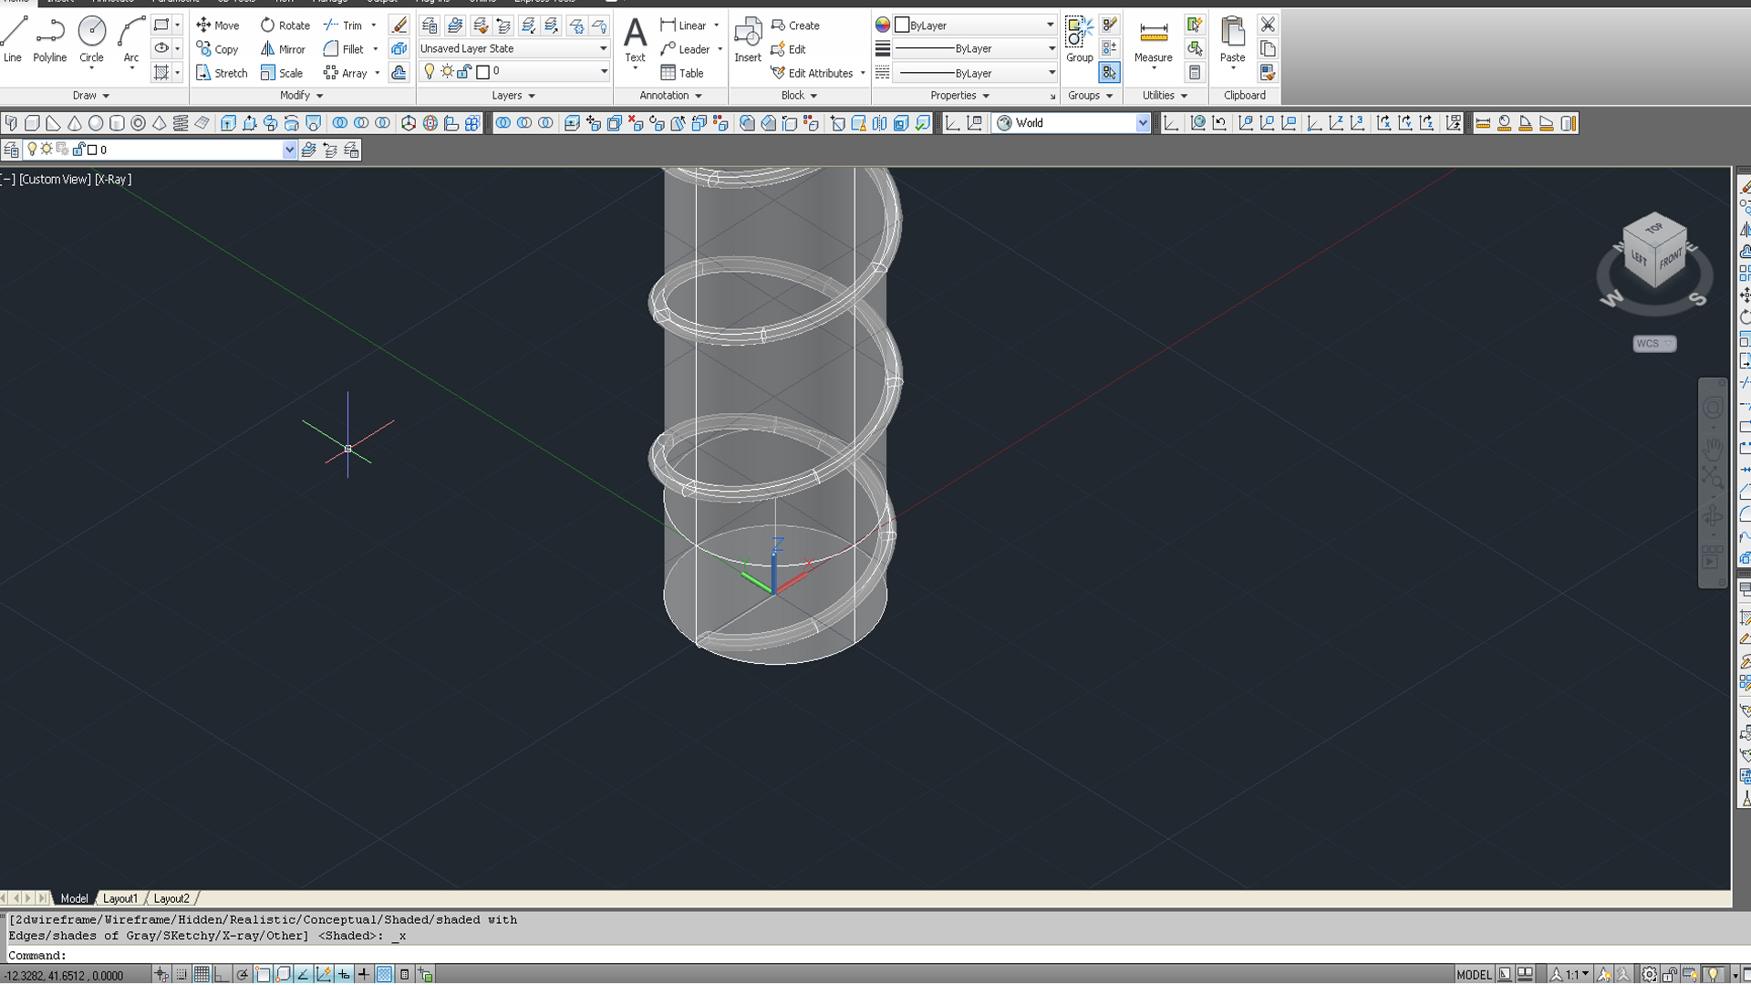Toggle Transparency display in status bar

384,974
